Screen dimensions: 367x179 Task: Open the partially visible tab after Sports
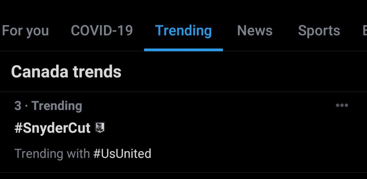coord(364,30)
